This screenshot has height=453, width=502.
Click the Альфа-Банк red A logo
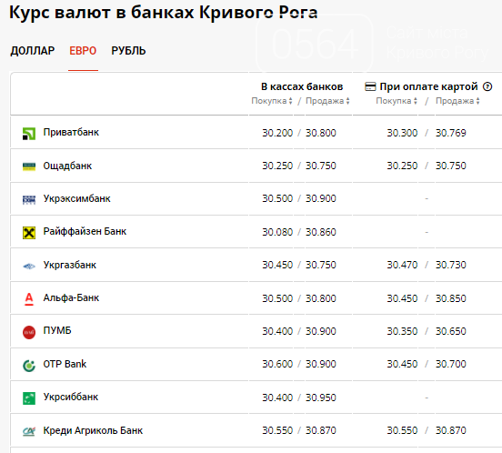click(x=29, y=299)
